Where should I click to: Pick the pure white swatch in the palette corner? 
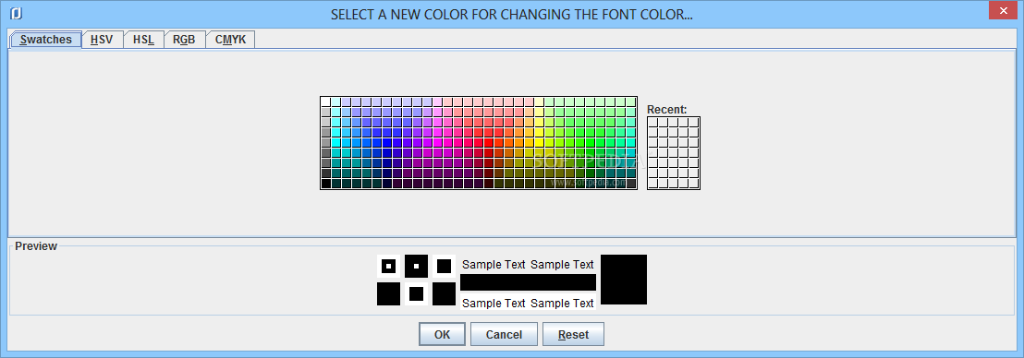click(x=325, y=101)
